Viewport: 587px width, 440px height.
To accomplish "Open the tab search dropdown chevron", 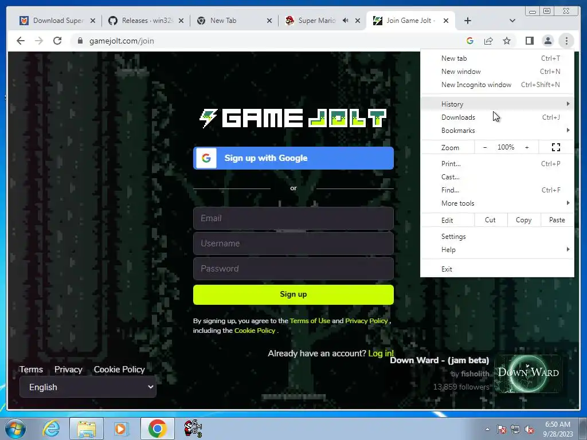I will [512, 21].
